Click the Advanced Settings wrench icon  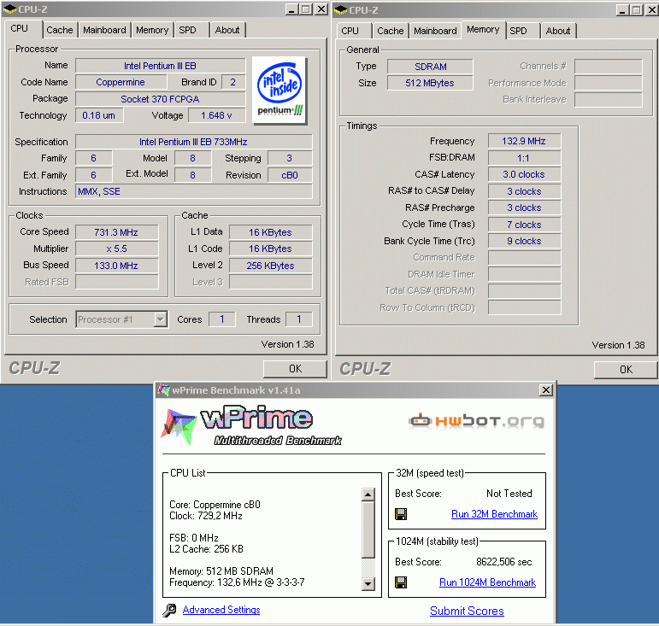click(x=169, y=610)
